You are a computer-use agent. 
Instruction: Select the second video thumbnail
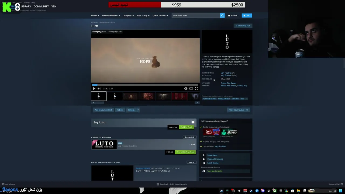point(115,96)
